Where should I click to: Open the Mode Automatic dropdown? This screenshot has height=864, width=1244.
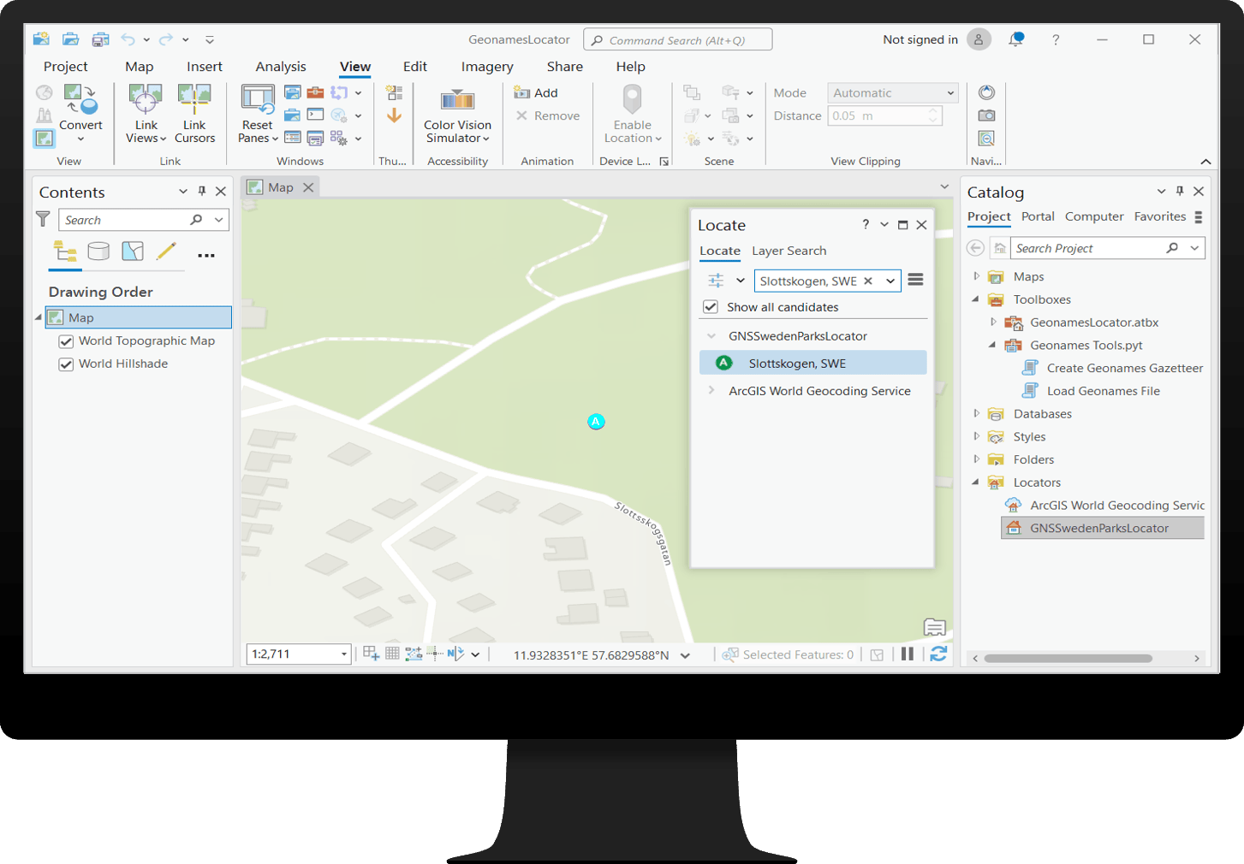pyautogui.click(x=892, y=92)
